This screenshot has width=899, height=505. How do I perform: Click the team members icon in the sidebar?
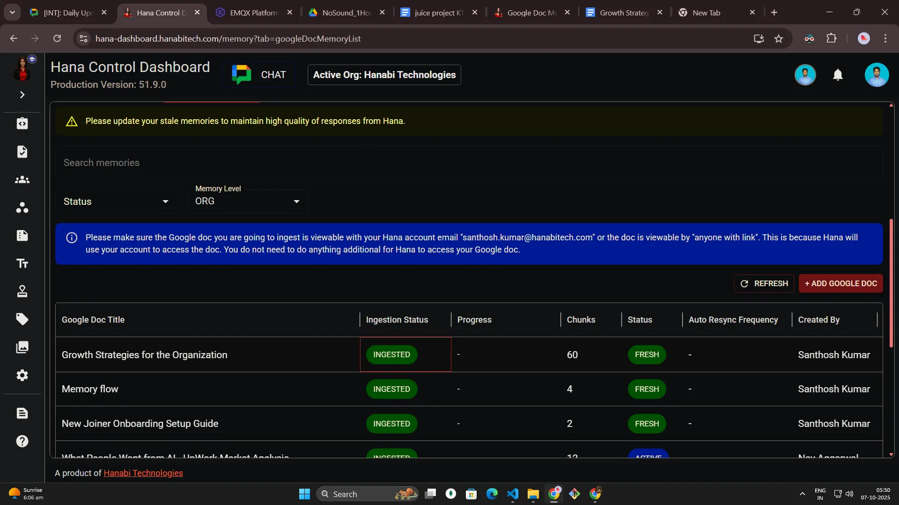pos(22,180)
